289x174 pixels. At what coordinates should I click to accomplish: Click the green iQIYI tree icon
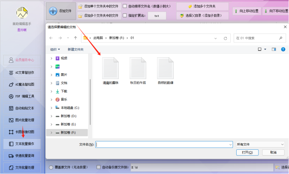pos(58,67)
